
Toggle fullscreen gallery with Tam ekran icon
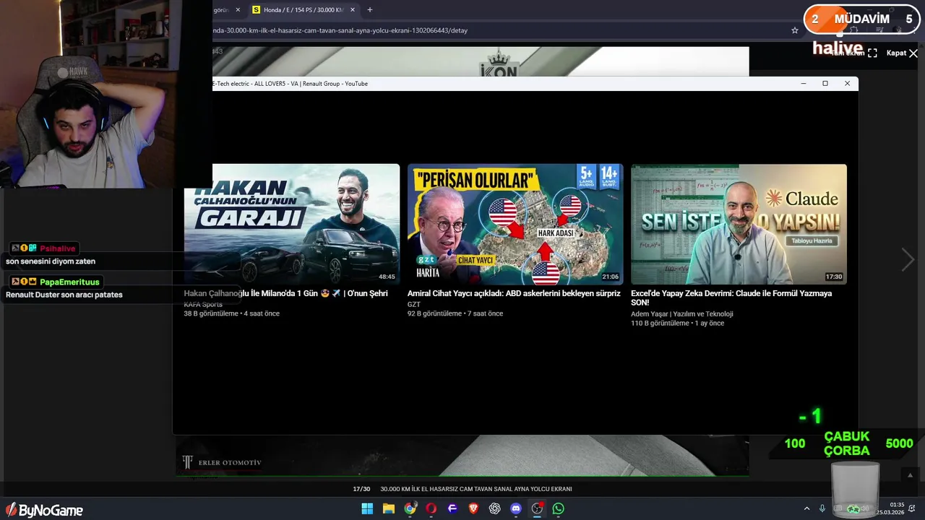872,53
